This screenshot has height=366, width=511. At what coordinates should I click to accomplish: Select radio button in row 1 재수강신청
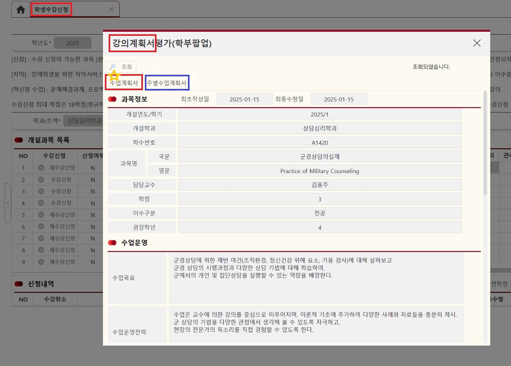point(41,168)
